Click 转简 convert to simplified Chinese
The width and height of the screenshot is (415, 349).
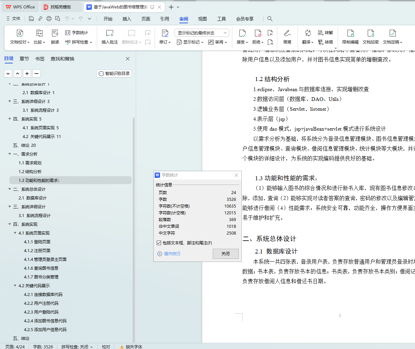coord(326,42)
